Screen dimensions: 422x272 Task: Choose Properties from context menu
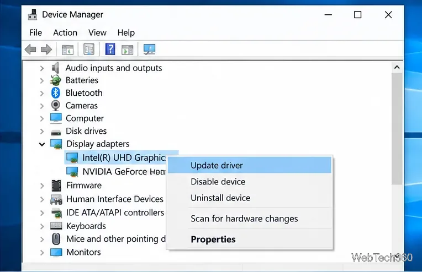click(x=250, y=240)
